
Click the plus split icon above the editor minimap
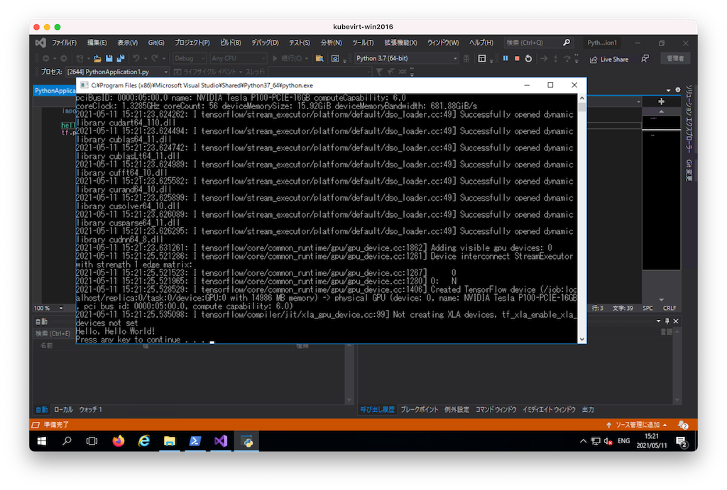point(661,101)
